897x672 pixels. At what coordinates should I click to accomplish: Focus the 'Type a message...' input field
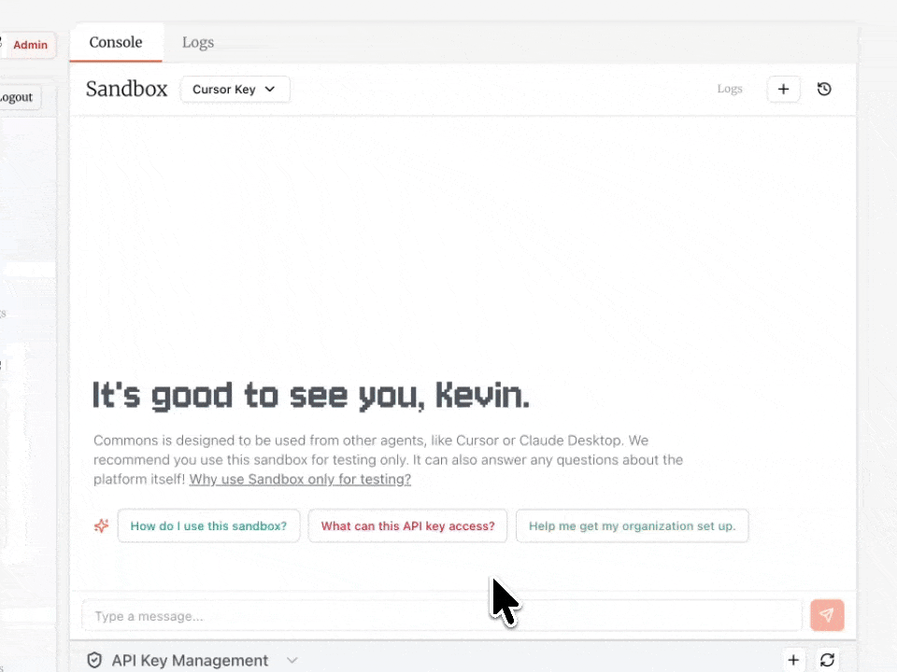pyautogui.click(x=441, y=616)
